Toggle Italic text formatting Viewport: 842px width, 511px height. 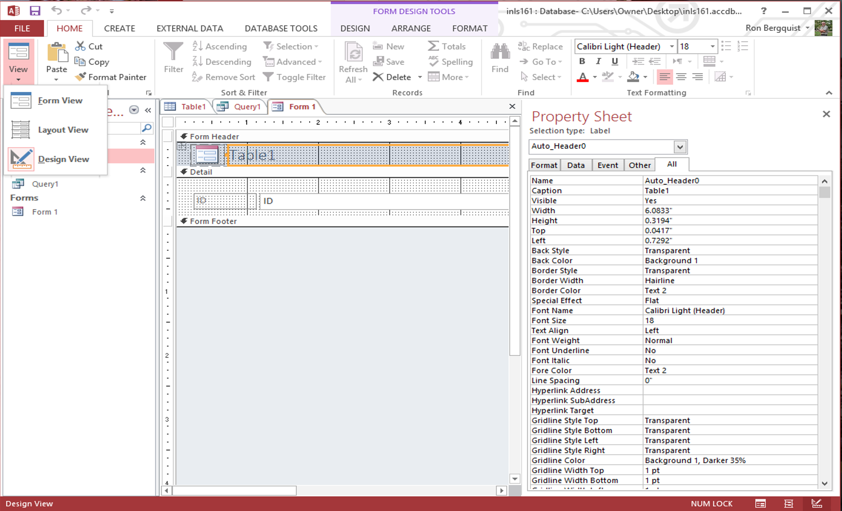click(x=598, y=61)
